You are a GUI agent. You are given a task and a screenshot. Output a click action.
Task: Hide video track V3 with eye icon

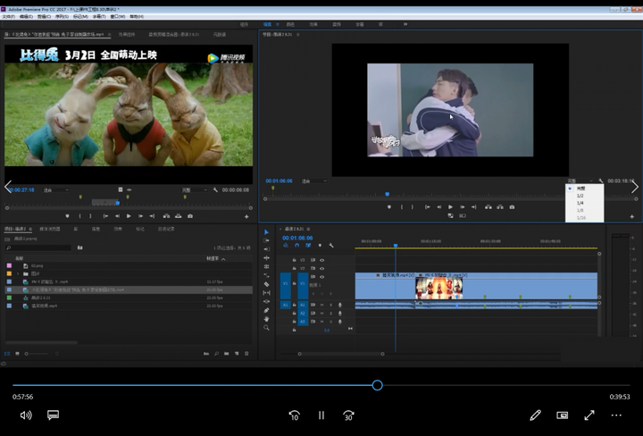pyautogui.click(x=321, y=260)
